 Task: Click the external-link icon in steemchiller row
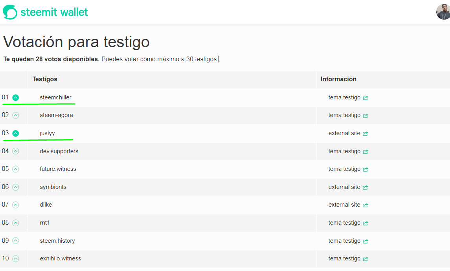366,98
